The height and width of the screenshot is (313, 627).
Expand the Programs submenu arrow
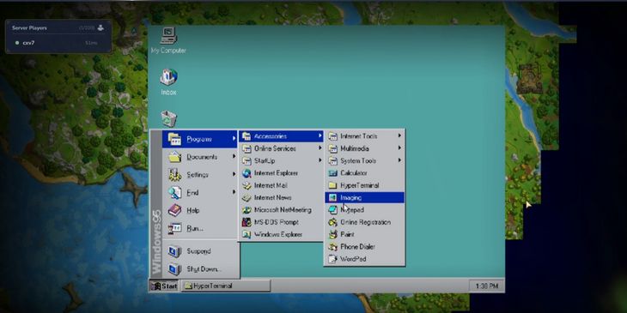coord(234,139)
